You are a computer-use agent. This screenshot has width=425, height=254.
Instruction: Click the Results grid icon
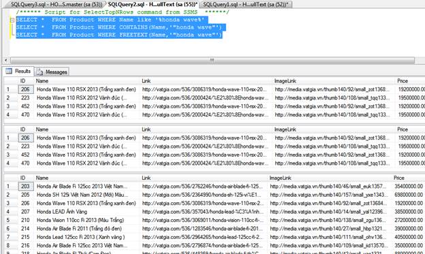click(9, 71)
